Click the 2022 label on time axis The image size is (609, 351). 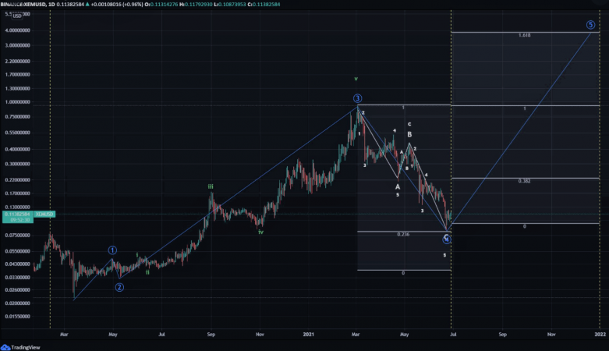pyautogui.click(x=599, y=334)
